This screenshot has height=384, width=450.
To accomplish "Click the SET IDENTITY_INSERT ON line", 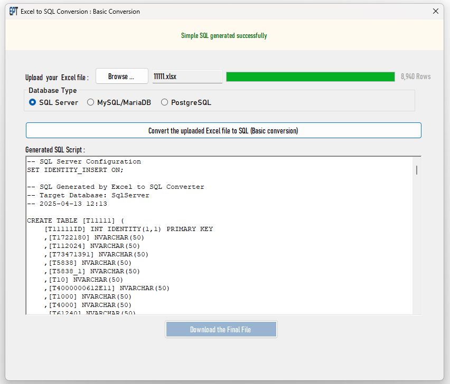I will [x=74, y=170].
